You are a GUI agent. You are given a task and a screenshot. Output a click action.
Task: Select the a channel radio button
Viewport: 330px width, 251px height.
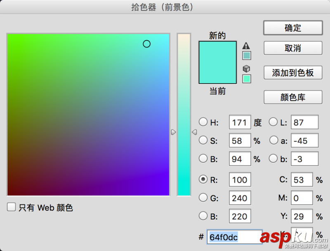[273, 140]
